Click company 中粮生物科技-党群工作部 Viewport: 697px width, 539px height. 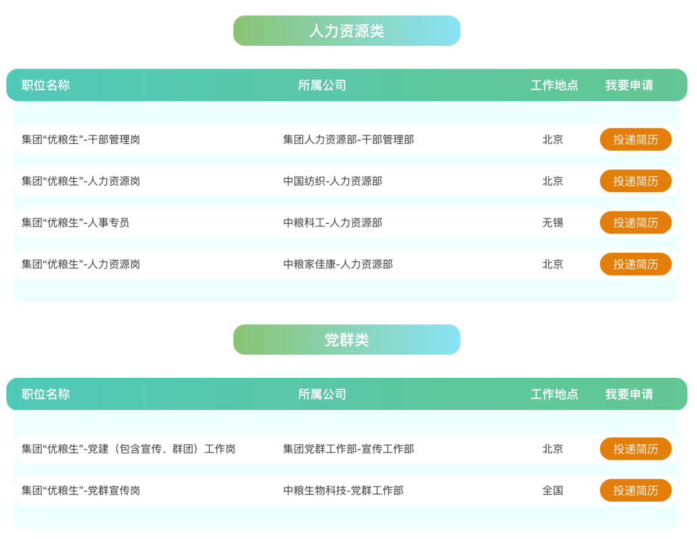click(x=343, y=491)
